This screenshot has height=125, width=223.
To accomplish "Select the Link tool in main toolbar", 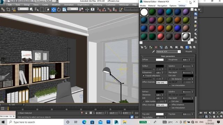I will (3, 9).
